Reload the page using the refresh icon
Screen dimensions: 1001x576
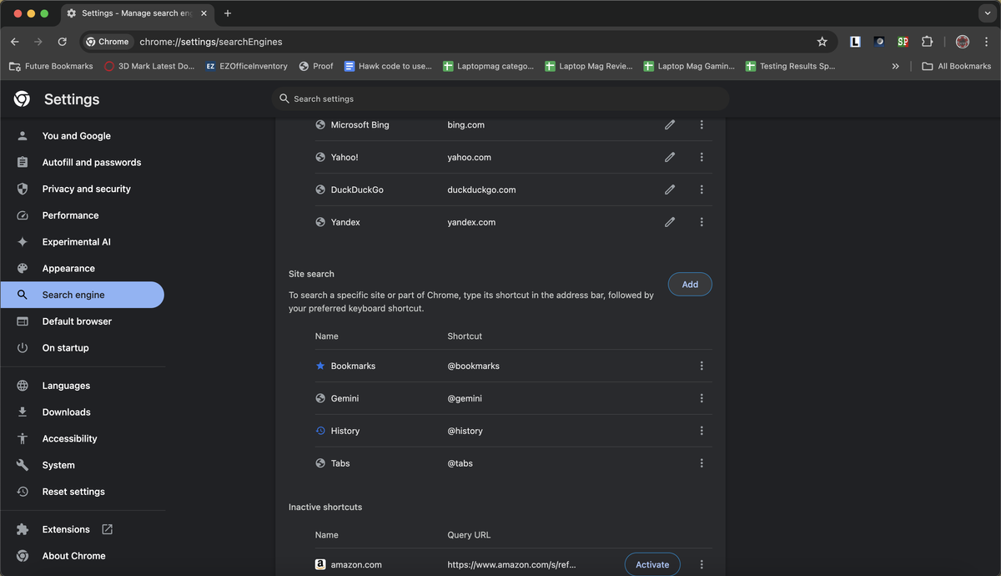[x=62, y=41]
